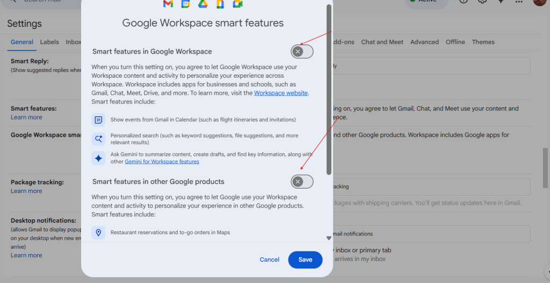The height and width of the screenshot is (283, 550).
Task: Turn on Smart features in other Google products
Action: tap(302, 182)
